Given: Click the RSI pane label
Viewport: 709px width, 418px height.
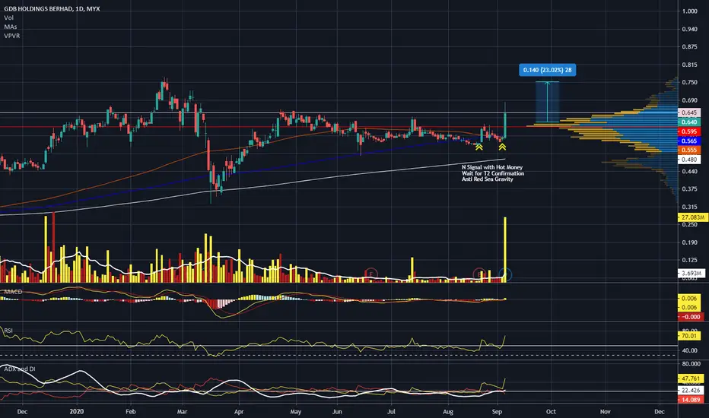Looking at the screenshot, I should pos(8,331).
